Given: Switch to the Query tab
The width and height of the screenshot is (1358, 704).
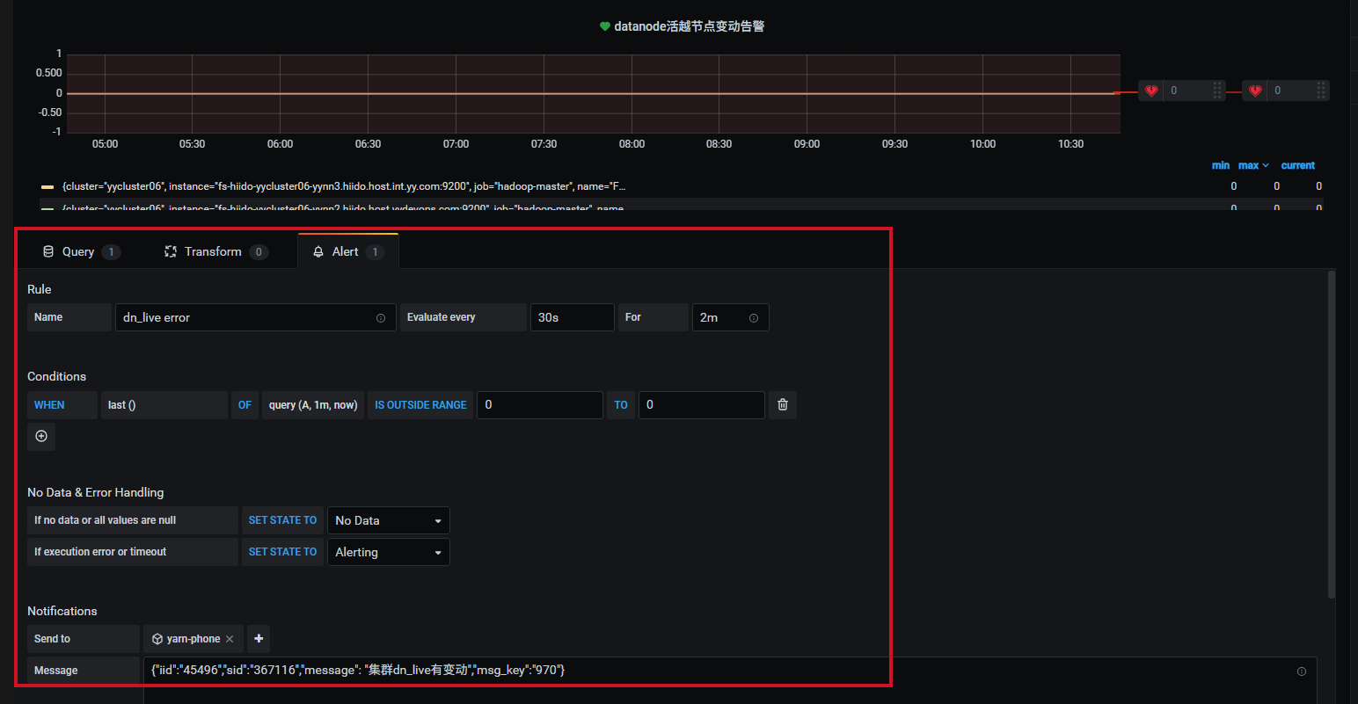Looking at the screenshot, I should point(77,252).
